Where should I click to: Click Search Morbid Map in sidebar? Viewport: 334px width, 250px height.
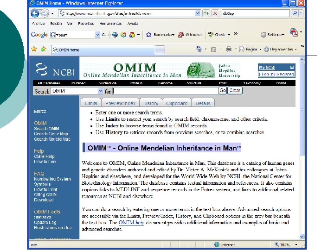(x=52, y=139)
